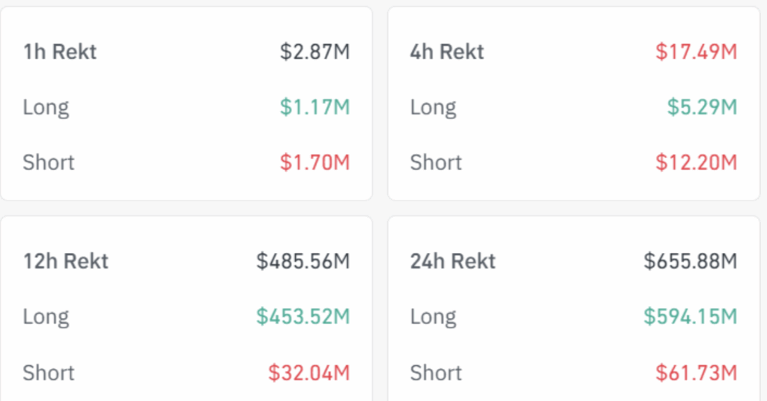Click the Short label in 4h Rekt card

pos(436,162)
